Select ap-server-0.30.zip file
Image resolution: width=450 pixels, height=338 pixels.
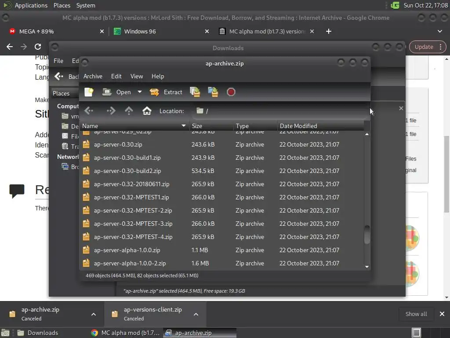(x=221, y=144)
